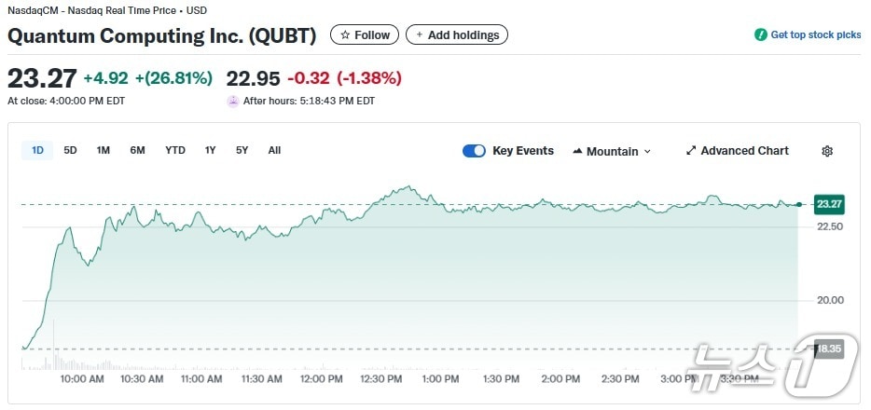
Task: Click the mountain chart type icon
Action: coord(577,151)
